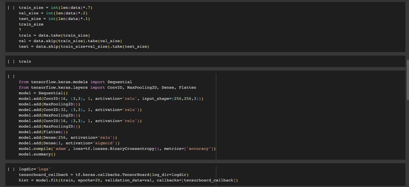This screenshot has width=409, height=187.
Task: Click the line starting 'test = data.skip'
Action: 84,46
